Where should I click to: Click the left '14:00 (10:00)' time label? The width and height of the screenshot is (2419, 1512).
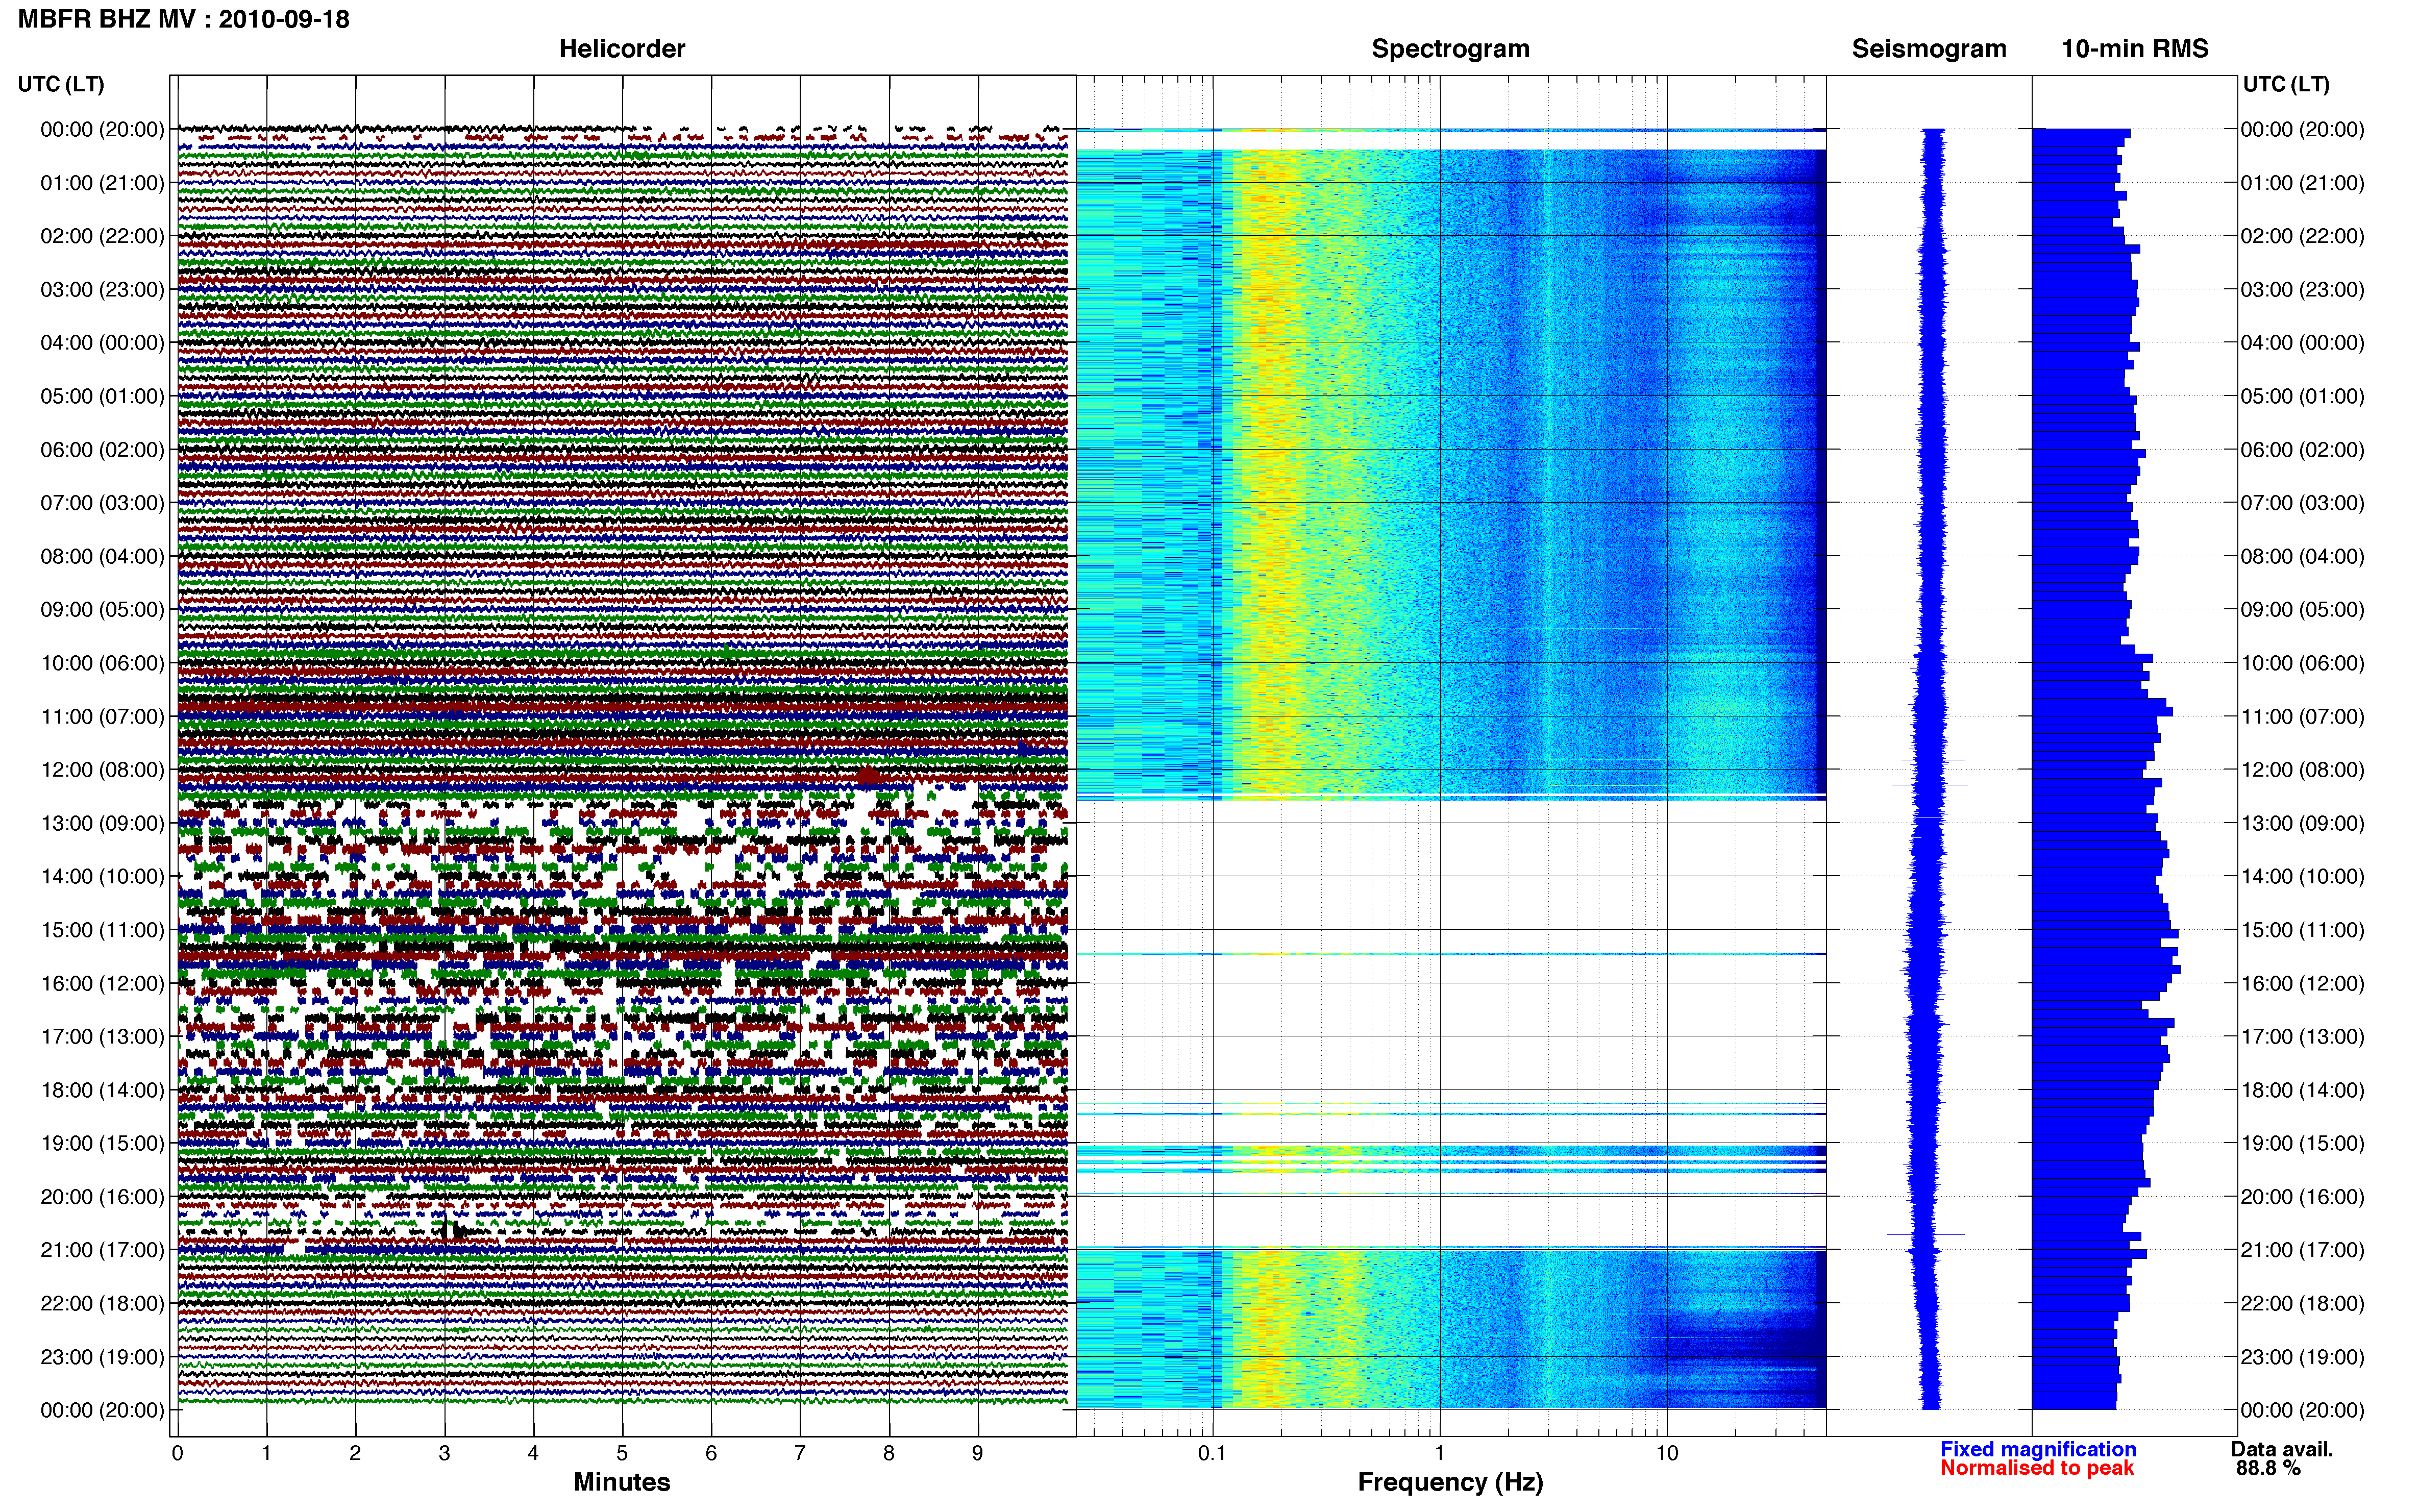click(102, 877)
